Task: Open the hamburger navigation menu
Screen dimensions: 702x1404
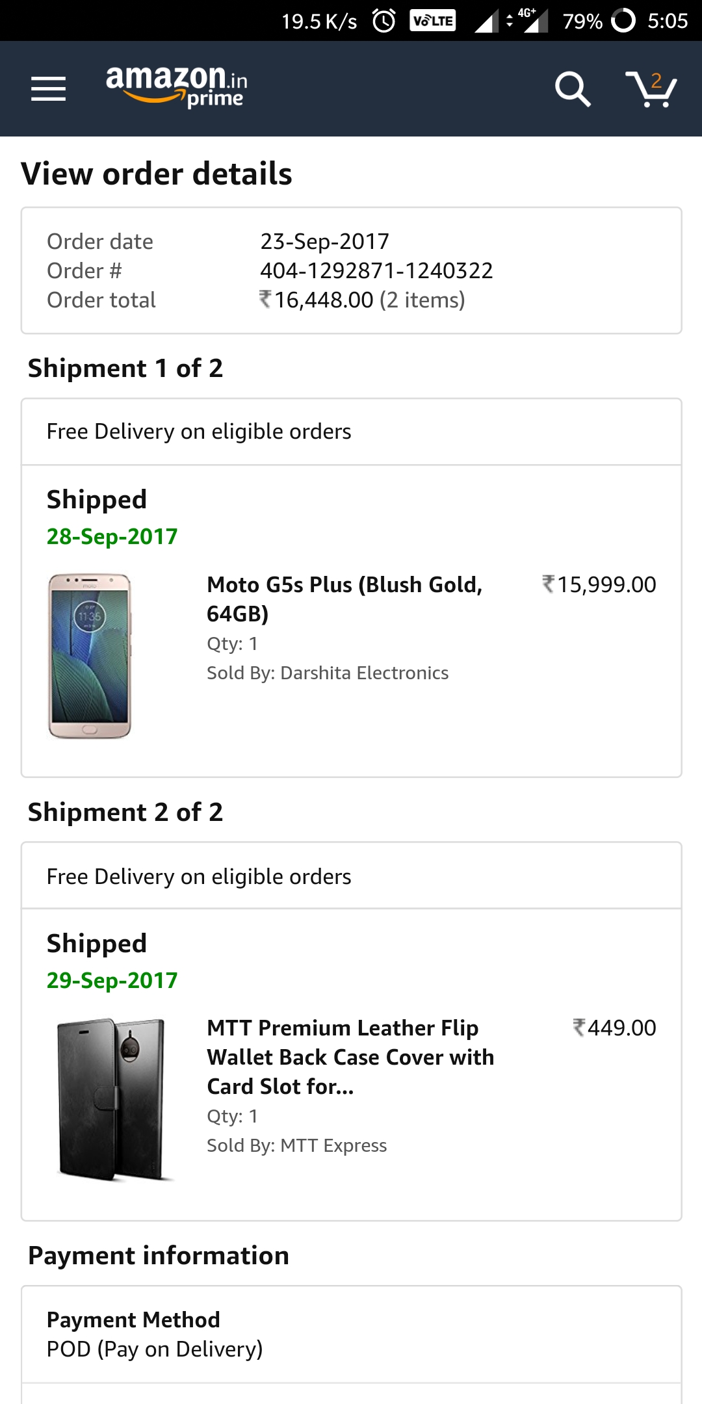Action: coord(48,88)
